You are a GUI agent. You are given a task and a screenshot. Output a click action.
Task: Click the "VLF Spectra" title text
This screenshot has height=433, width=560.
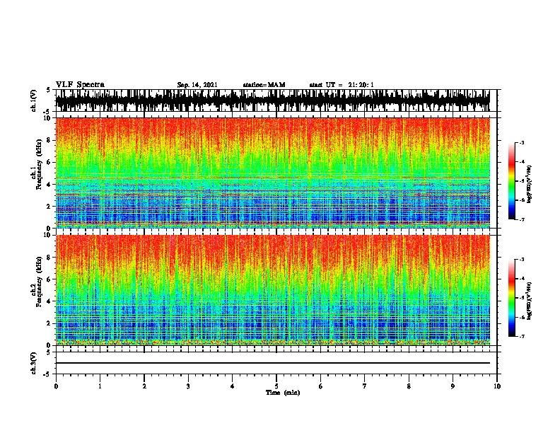(80, 85)
